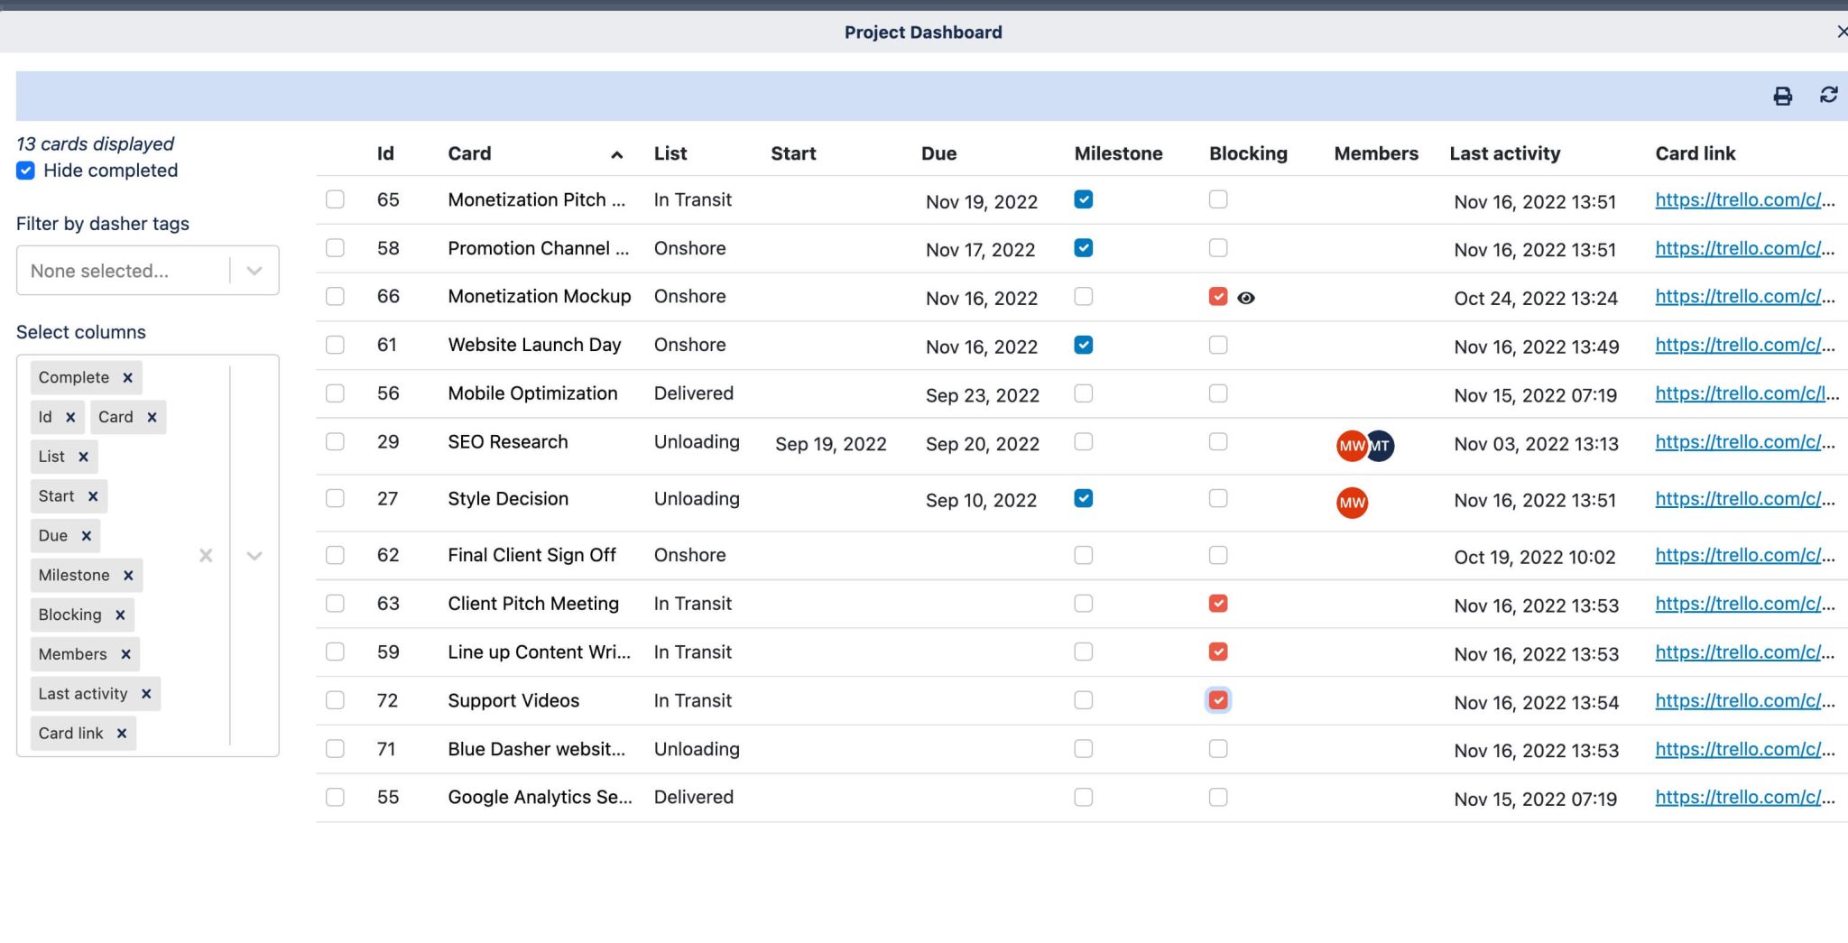
Task: Uncheck the Hide completed checkbox
Action: pyautogui.click(x=25, y=170)
